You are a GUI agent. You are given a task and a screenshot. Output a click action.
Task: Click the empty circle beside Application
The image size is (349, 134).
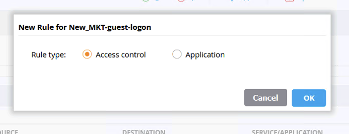click(177, 54)
